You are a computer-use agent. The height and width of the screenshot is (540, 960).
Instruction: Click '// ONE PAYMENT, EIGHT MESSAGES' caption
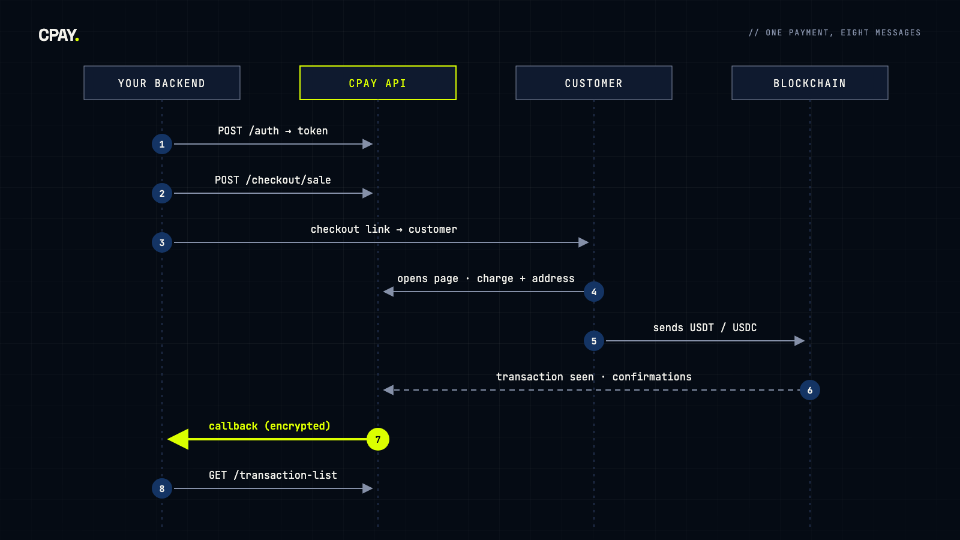point(835,32)
